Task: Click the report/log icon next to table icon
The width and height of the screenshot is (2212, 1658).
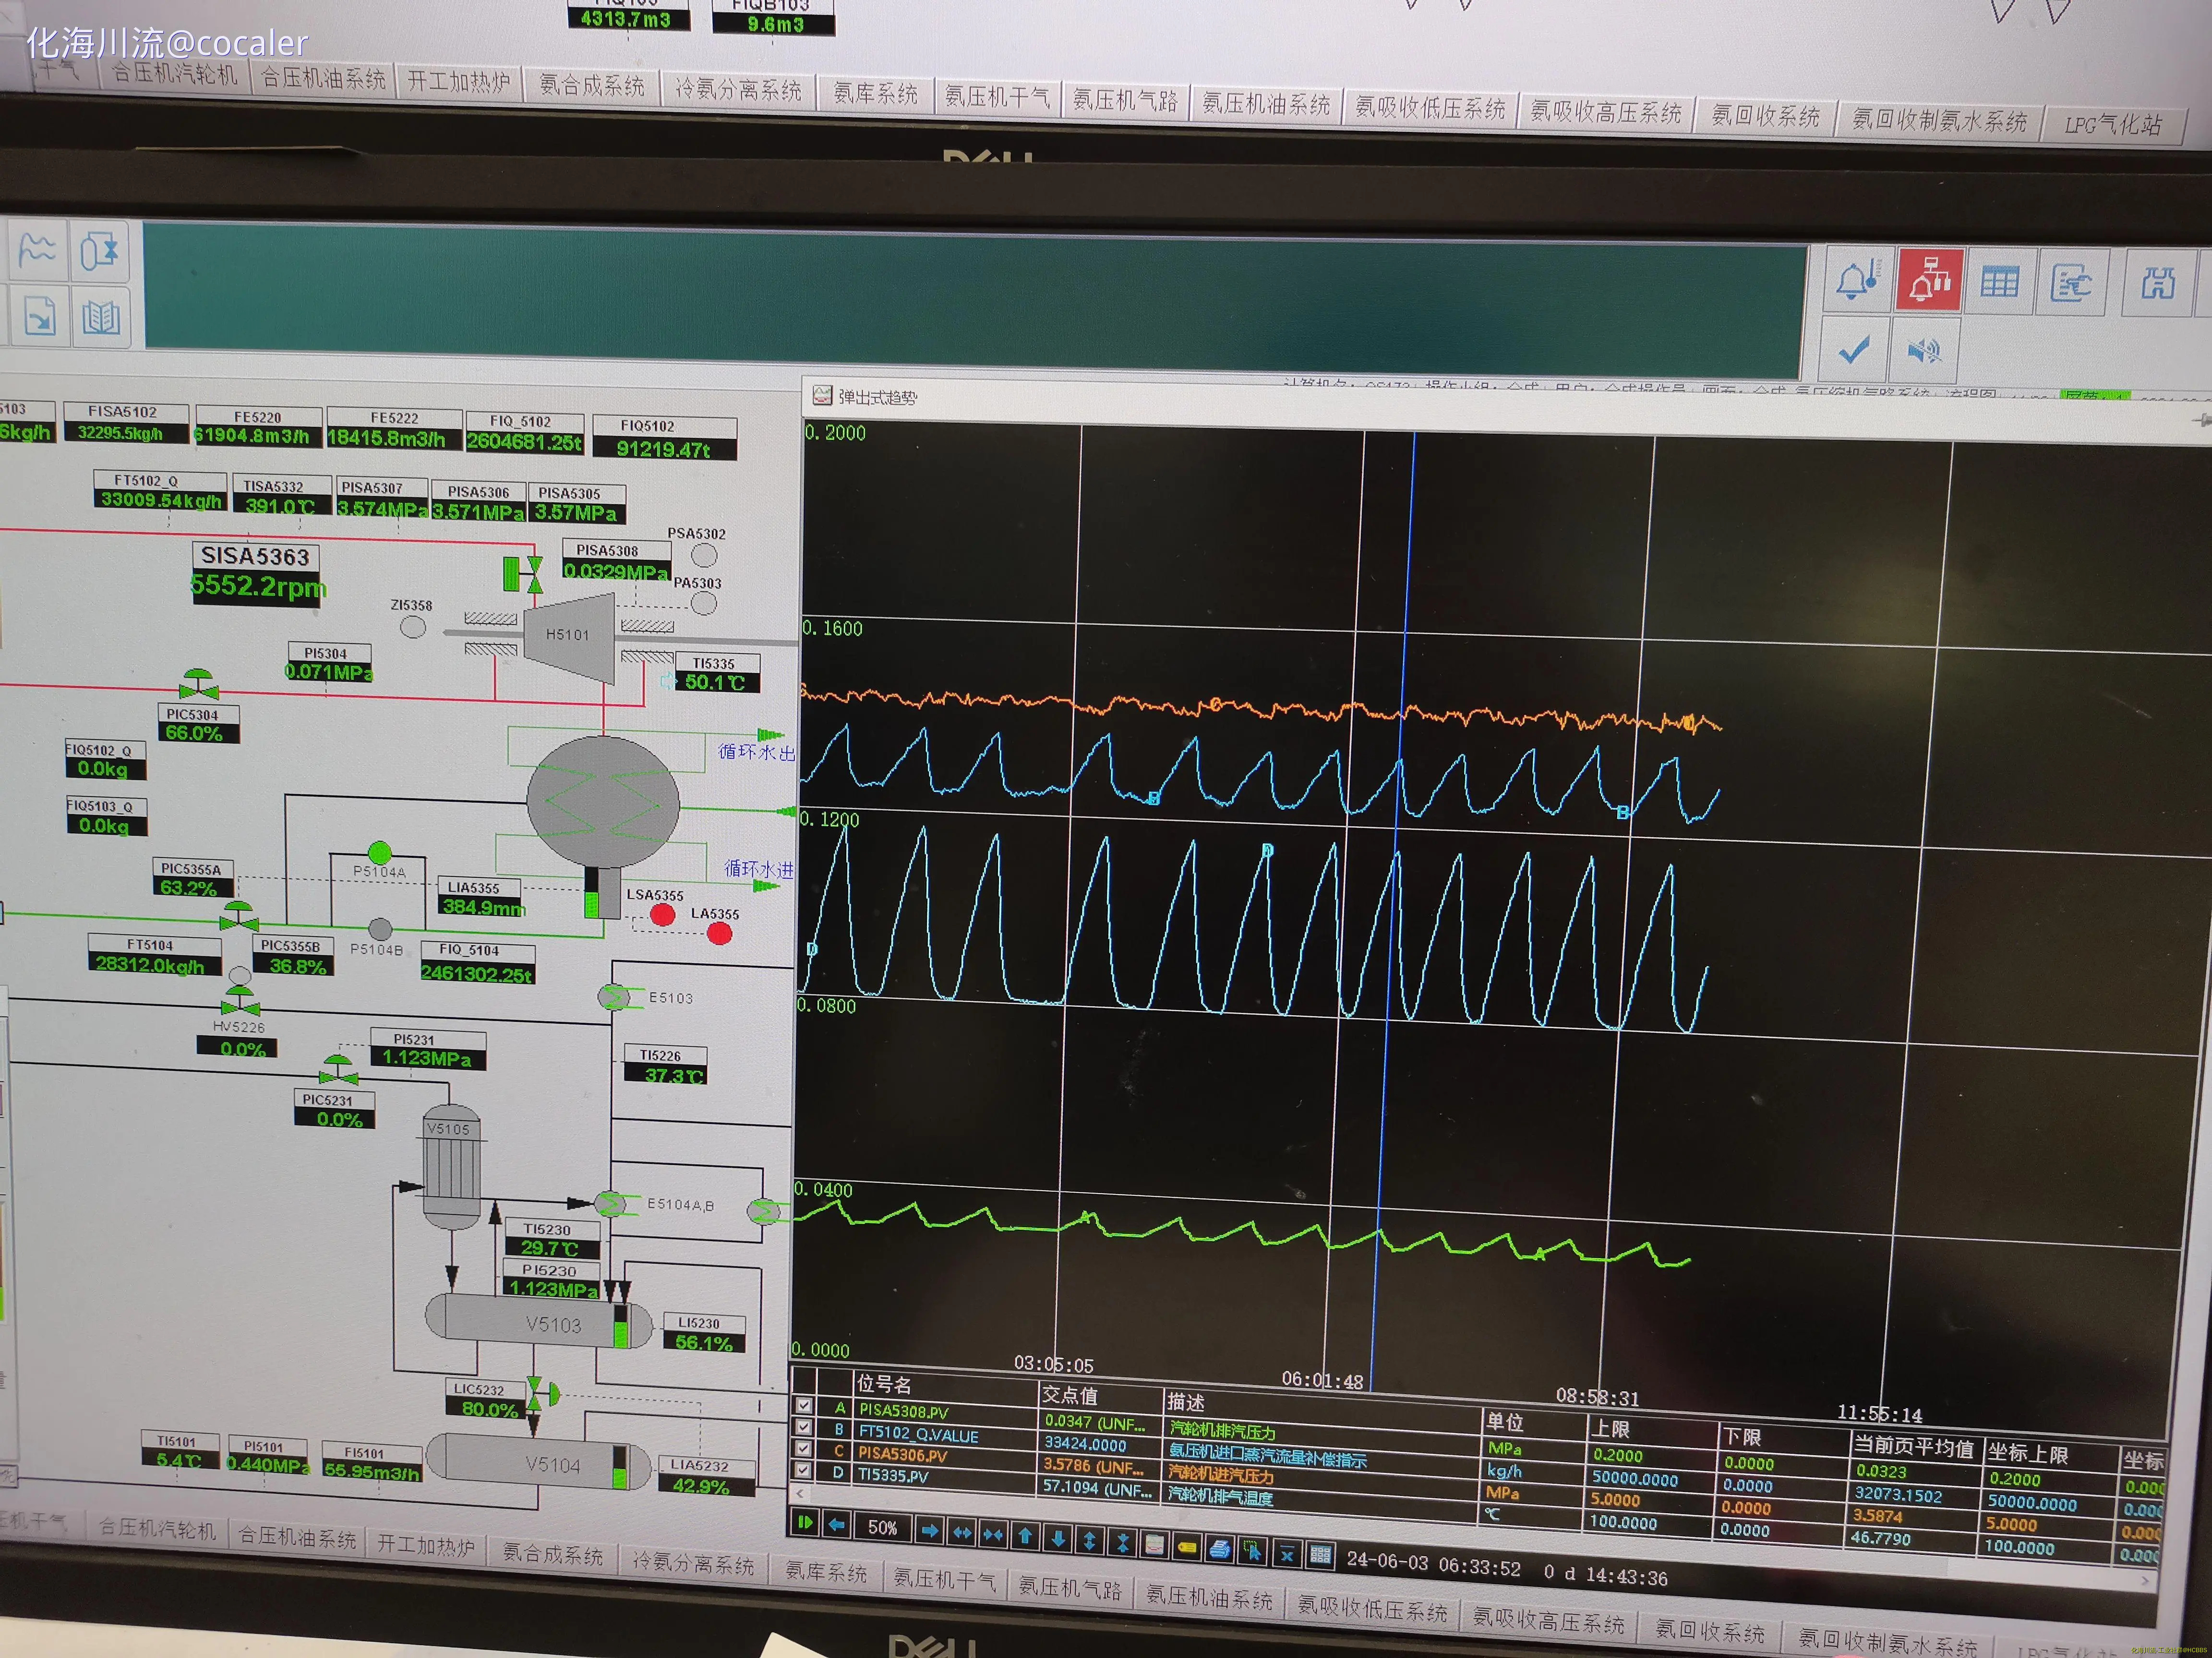Action: click(2071, 284)
